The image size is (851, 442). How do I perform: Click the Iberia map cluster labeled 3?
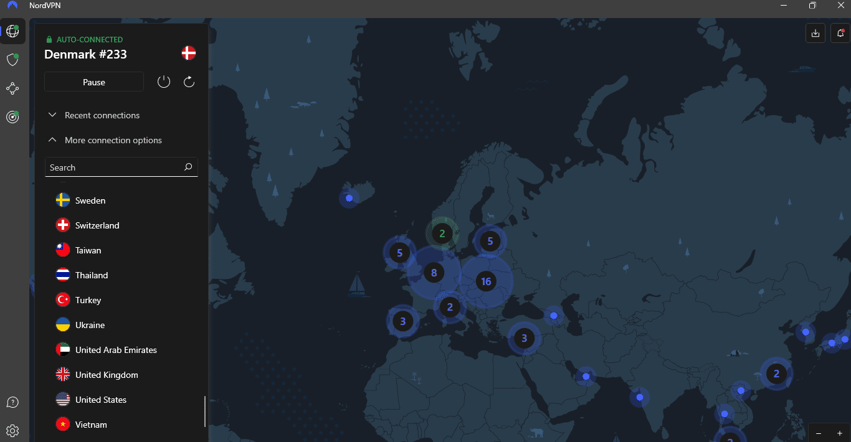click(x=402, y=321)
